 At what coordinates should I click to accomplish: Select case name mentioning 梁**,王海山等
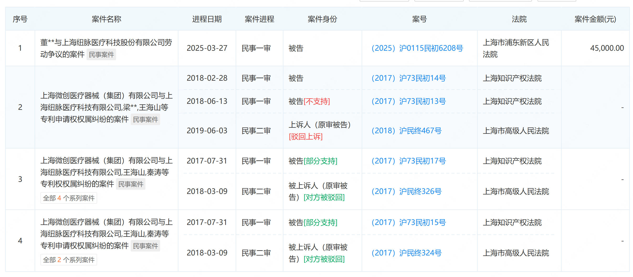point(106,107)
